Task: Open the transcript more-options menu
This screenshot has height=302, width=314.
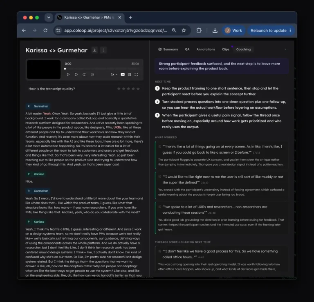Action: pyautogui.click(x=103, y=50)
